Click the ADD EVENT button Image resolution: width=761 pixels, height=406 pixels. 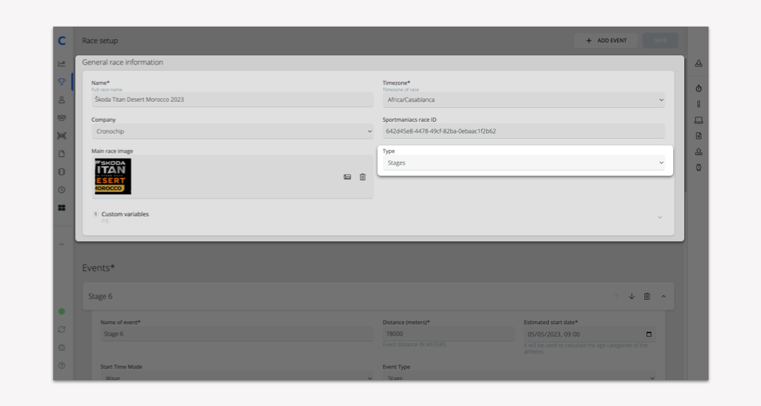pos(606,41)
